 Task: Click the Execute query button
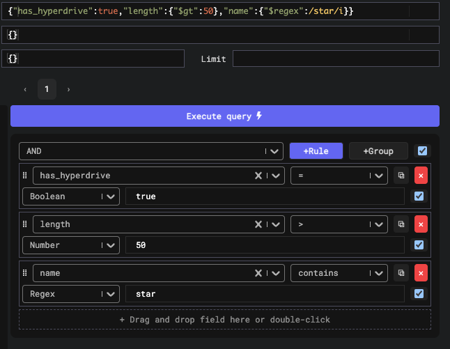pyautogui.click(x=225, y=116)
